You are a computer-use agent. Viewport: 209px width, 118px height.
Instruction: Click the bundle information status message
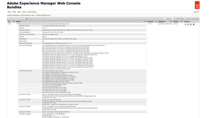[29, 15]
